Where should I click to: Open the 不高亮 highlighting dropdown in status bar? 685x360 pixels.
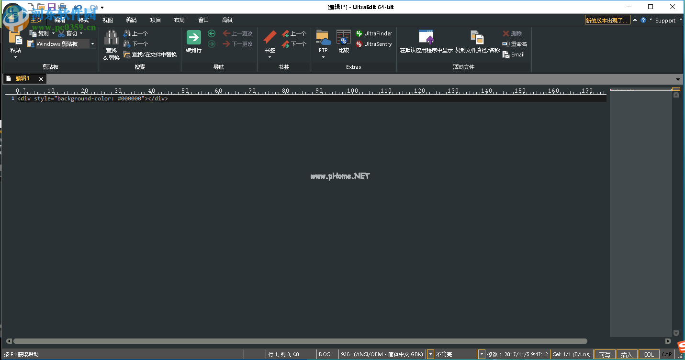(482, 354)
